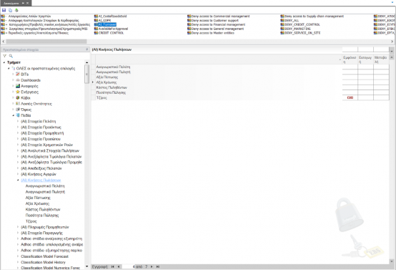Viewport: 396px width, 270px height.
Task: Select the DENY_SERVICE_ON_SITE role icon
Action: [282, 33]
